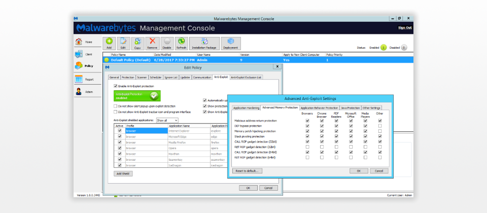Click Cancel in Advanced Anti-Exploit Settings
This screenshot has width=487, height=213.
[379, 171]
